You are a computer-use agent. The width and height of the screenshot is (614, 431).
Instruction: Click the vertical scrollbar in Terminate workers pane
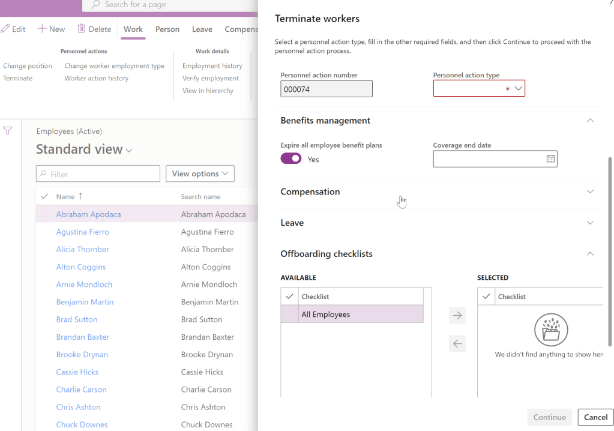tap(610, 252)
